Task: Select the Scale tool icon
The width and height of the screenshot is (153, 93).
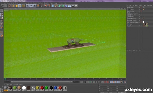Action: 17,6
